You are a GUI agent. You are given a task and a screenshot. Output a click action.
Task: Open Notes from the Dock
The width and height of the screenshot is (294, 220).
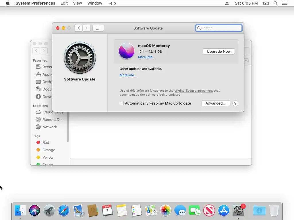[122, 211]
